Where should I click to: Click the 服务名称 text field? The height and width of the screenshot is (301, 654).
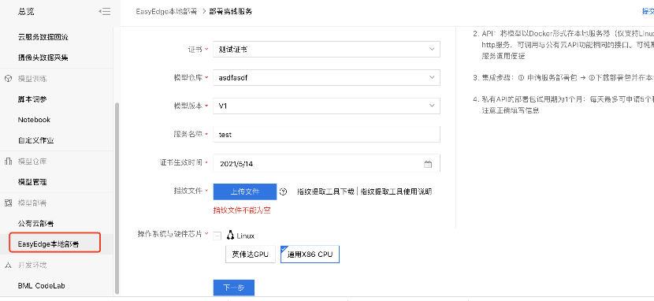(326, 135)
